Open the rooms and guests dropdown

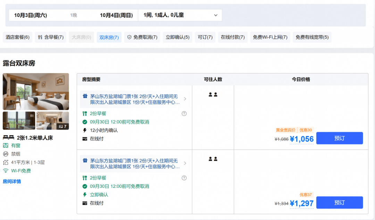pos(180,15)
